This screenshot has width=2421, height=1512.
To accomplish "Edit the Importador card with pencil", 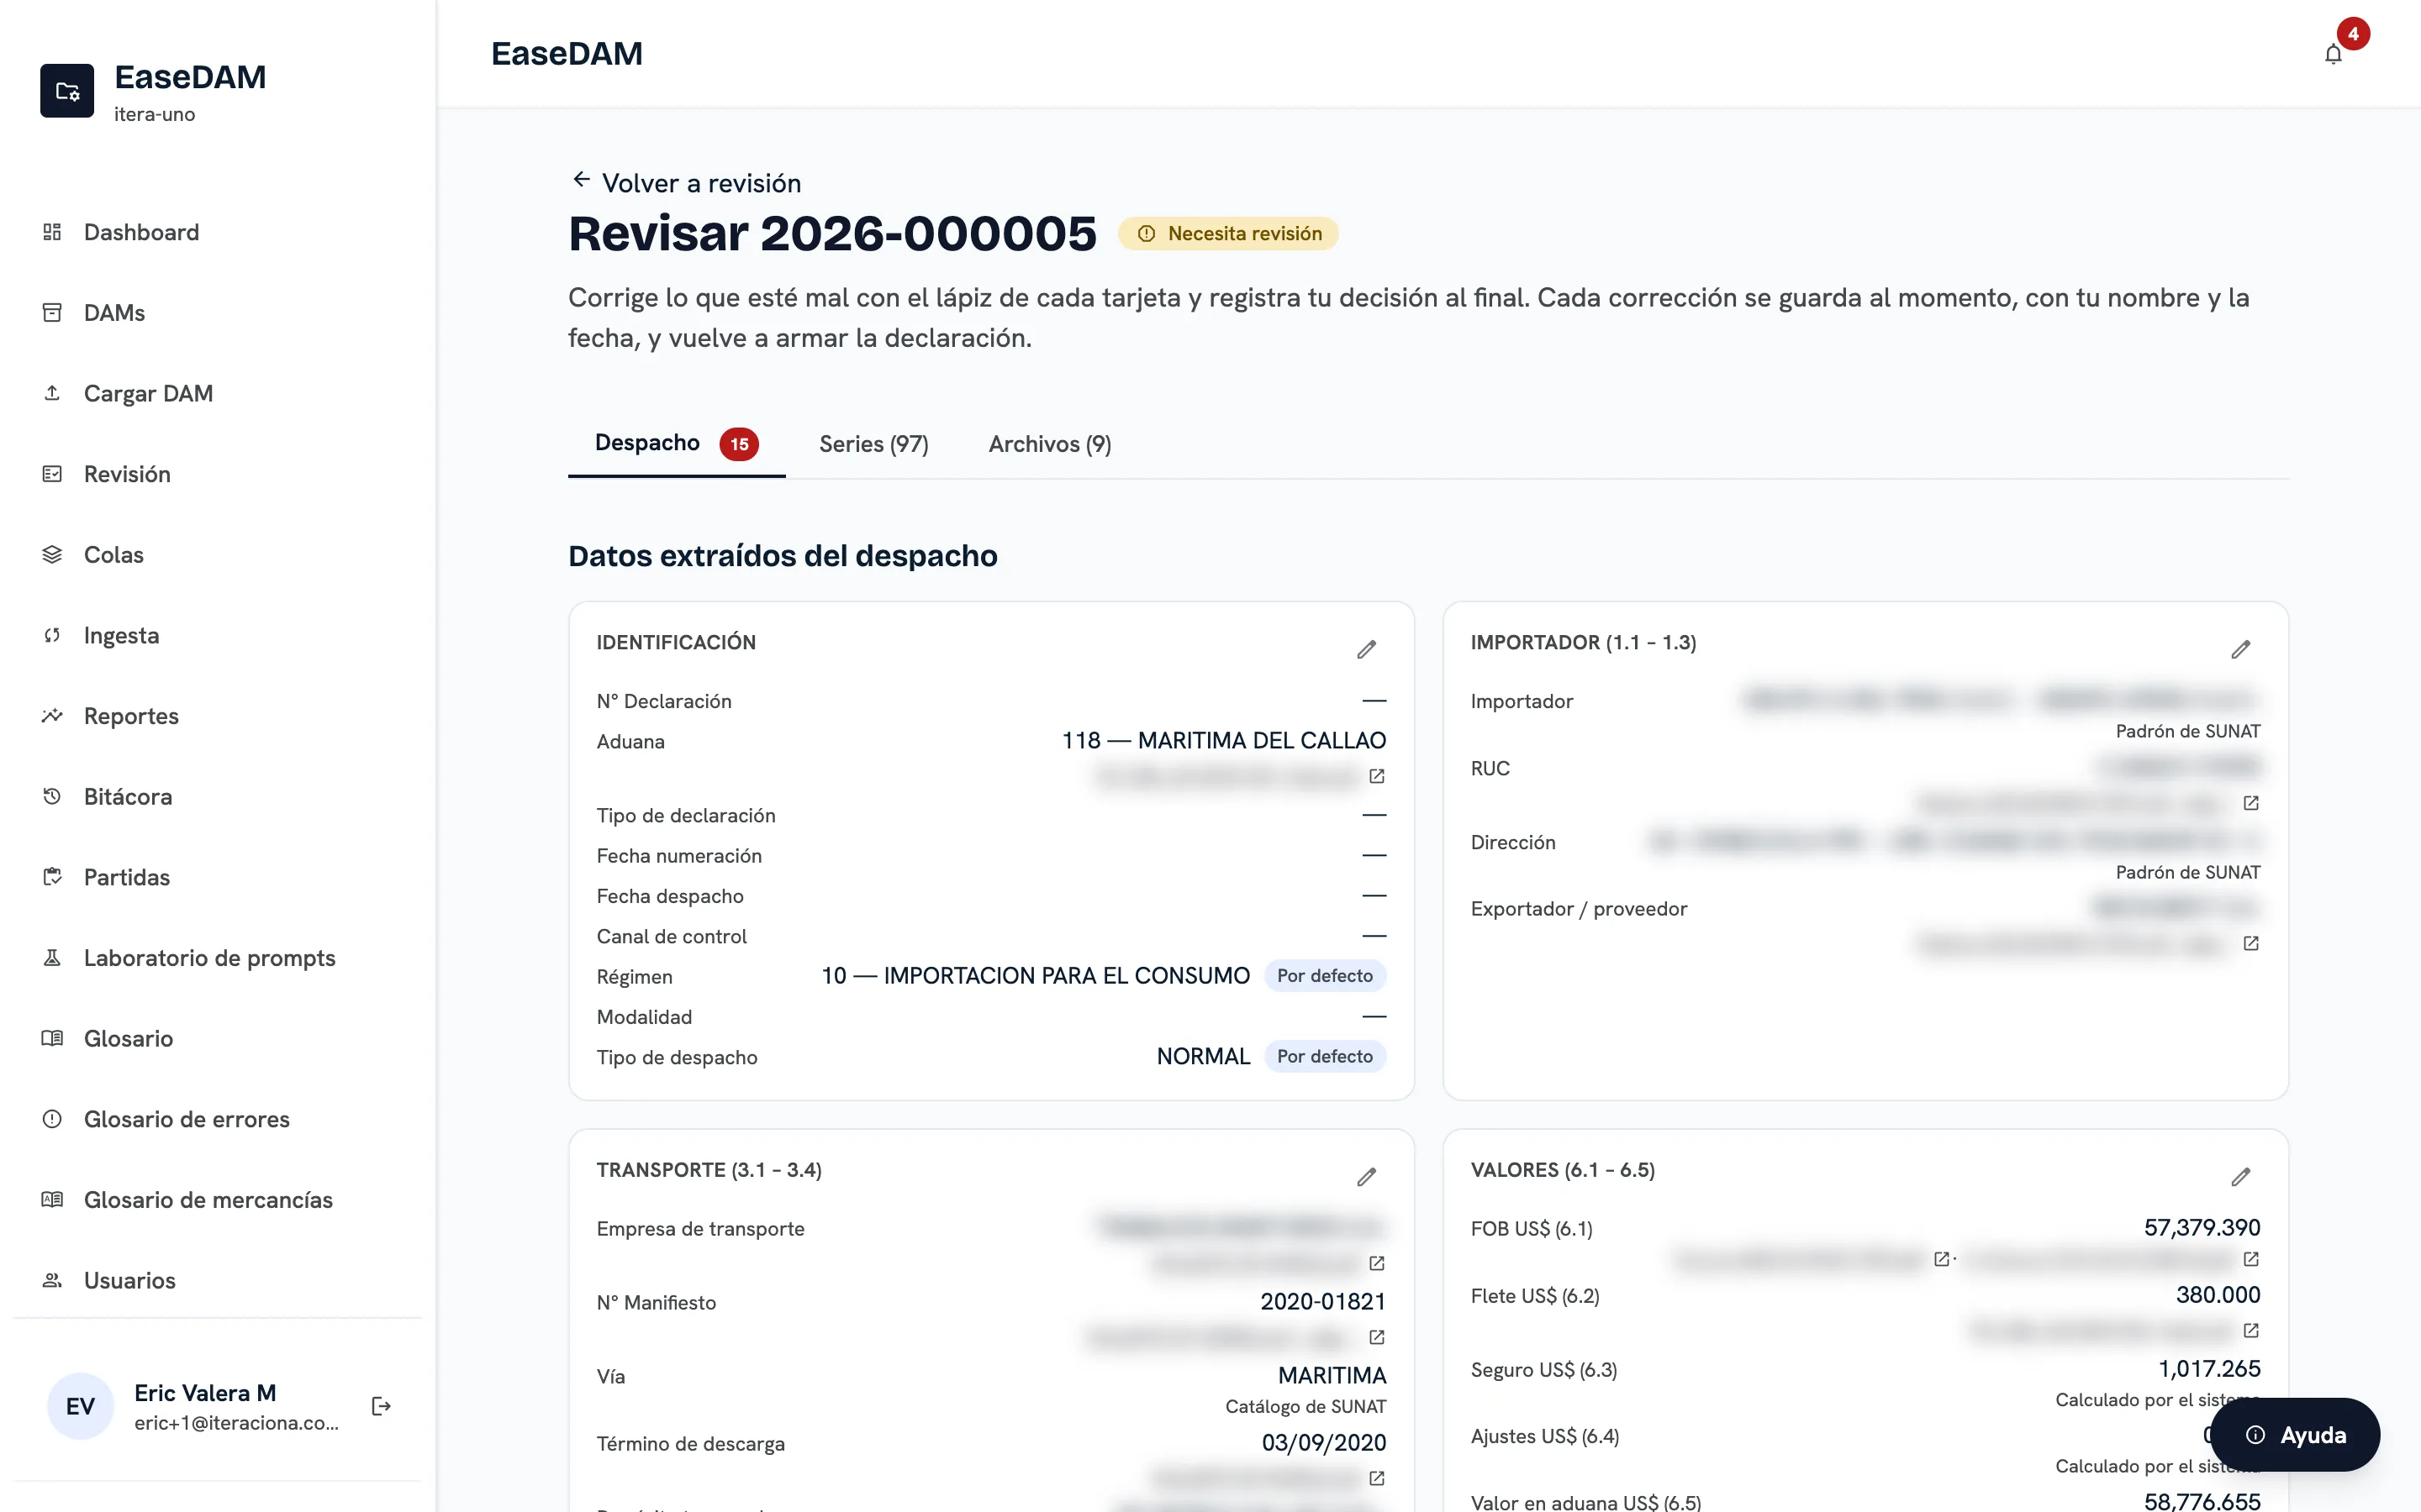I will (2241, 650).
